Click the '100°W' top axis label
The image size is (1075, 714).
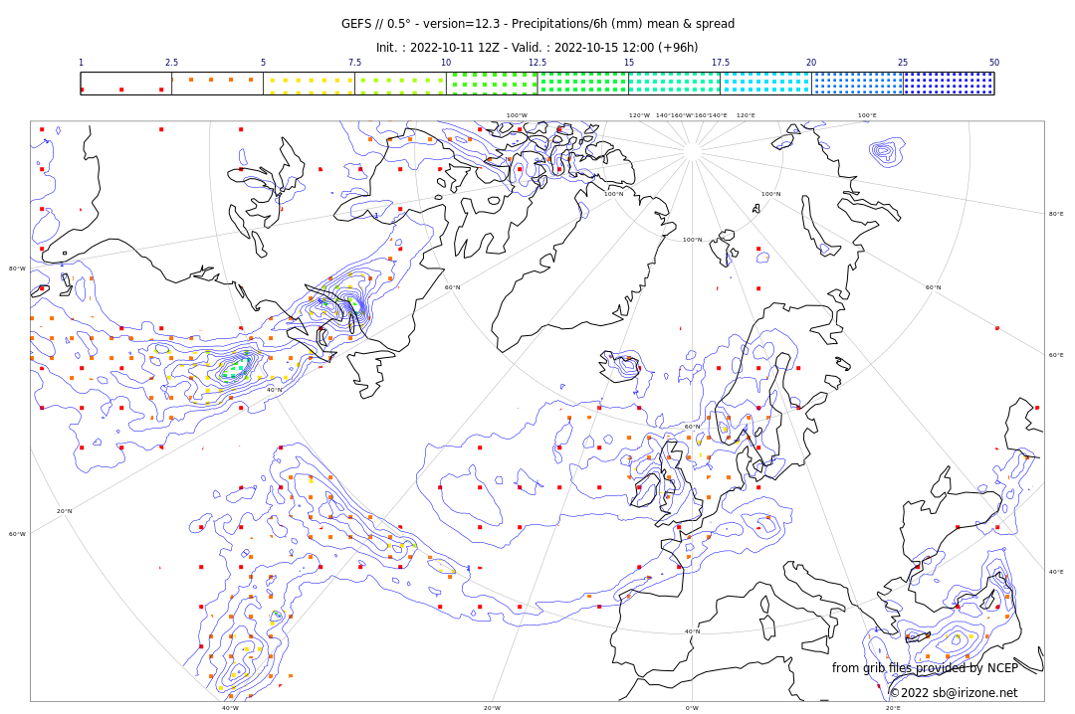point(517,115)
